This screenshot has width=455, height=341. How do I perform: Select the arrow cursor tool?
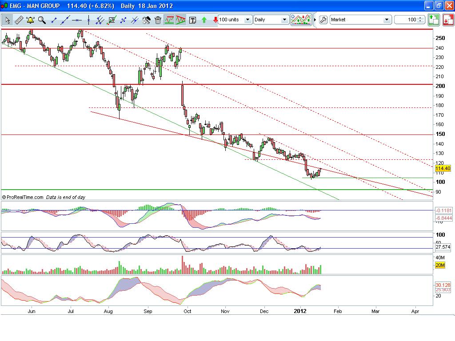click(8, 20)
